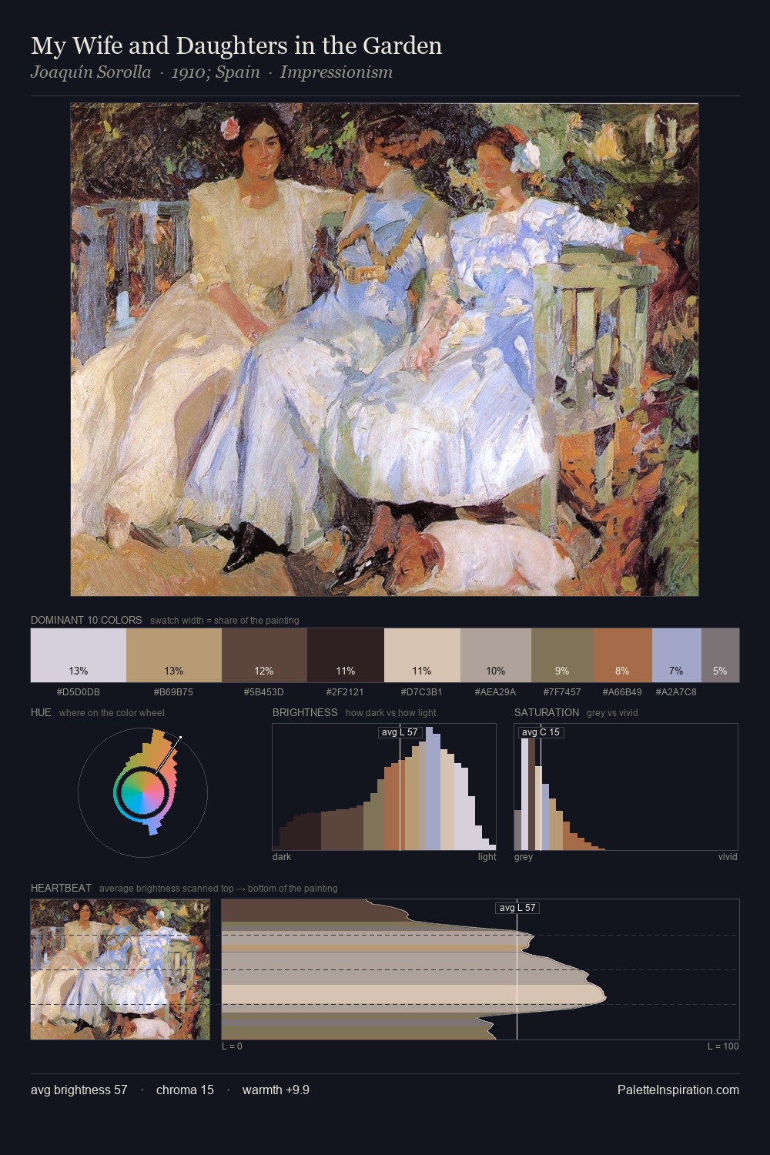The image size is (770, 1155).
Task: Click the avg brightness 57 footer text
Action: (x=79, y=1090)
